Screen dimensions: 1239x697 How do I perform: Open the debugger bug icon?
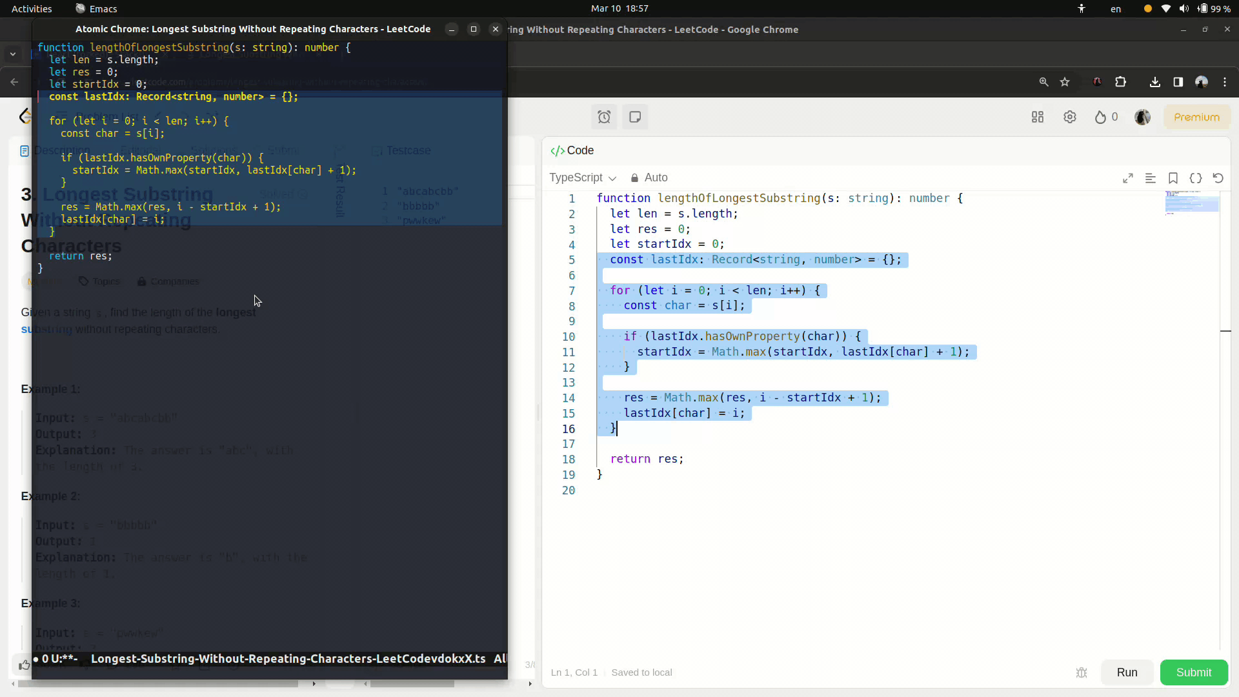click(1082, 672)
